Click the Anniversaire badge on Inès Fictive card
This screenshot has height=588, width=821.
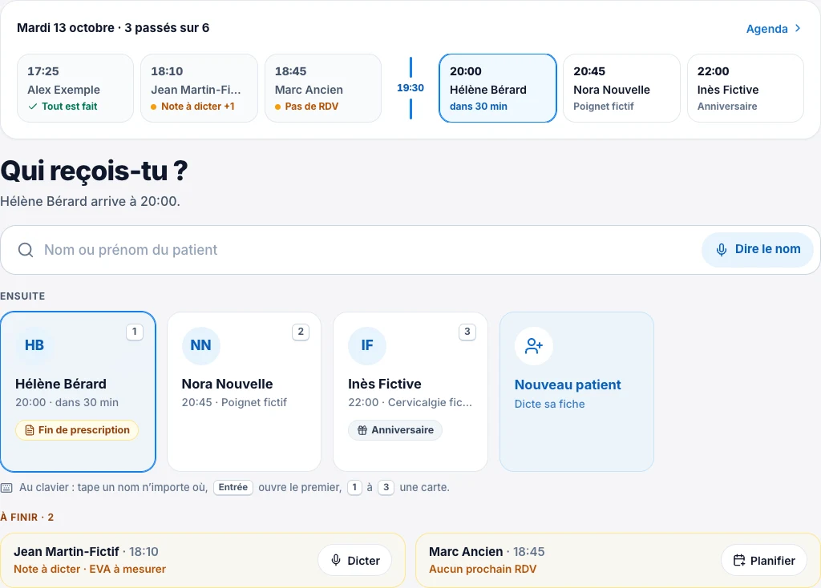tap(395, 430)
